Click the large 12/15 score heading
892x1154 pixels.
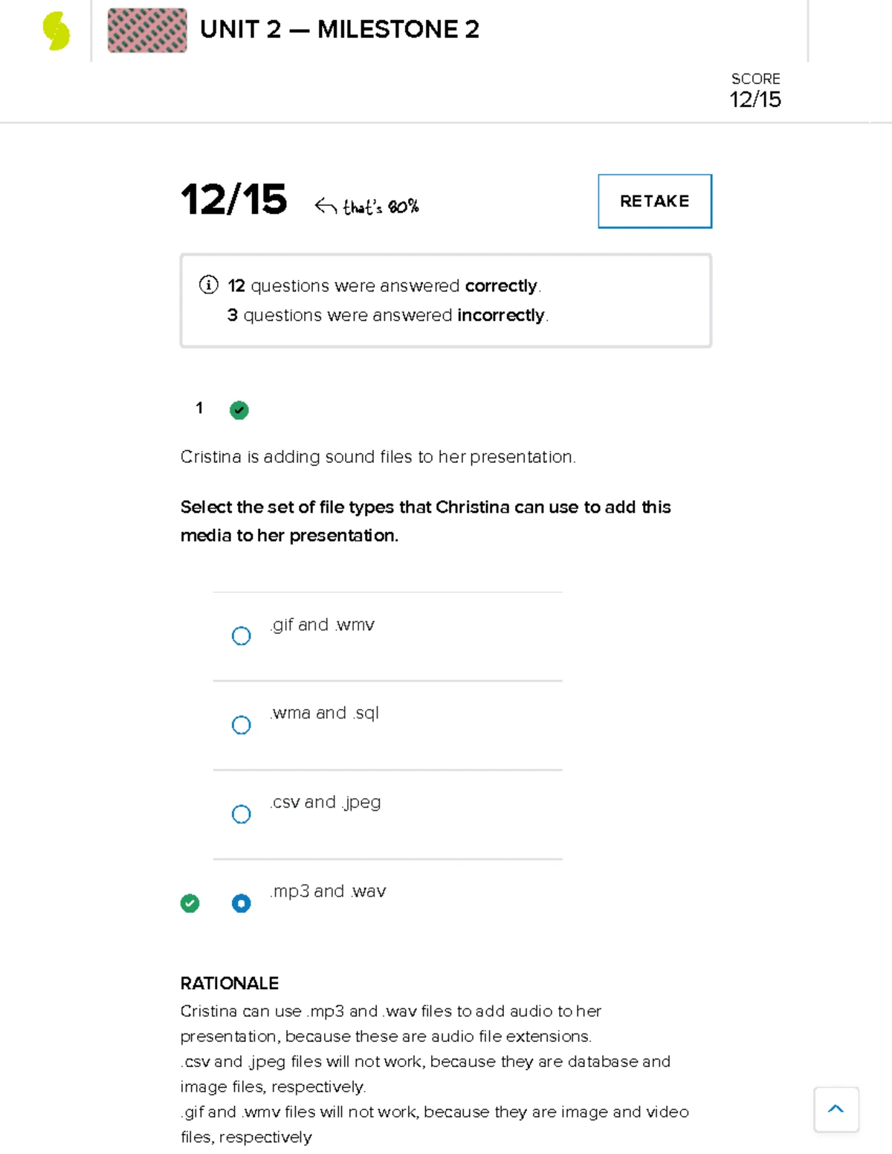tap(233, 200)
